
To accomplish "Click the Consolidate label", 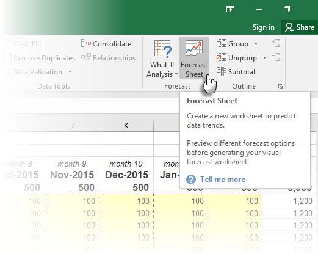I will click(112, 44).
